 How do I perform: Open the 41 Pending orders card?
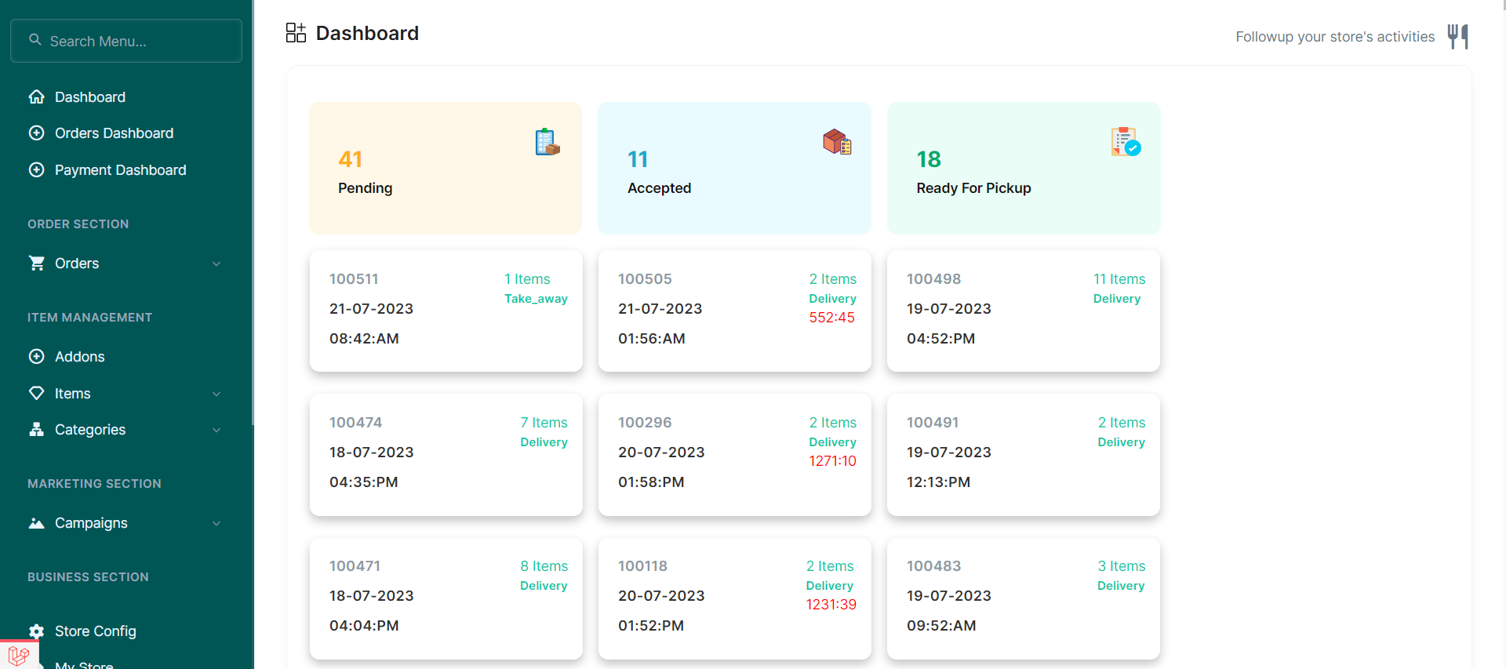click(445, 168)
